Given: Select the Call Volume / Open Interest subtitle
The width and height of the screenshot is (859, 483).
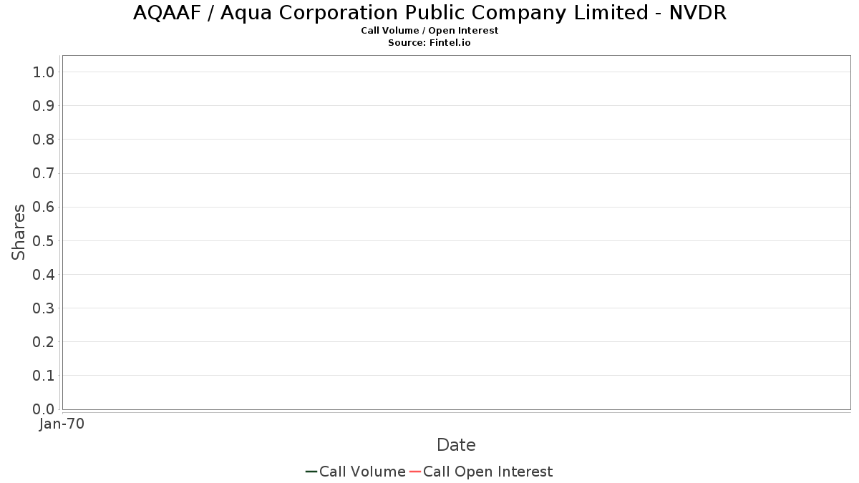Looking at the screenshot, I should [429, 31].
